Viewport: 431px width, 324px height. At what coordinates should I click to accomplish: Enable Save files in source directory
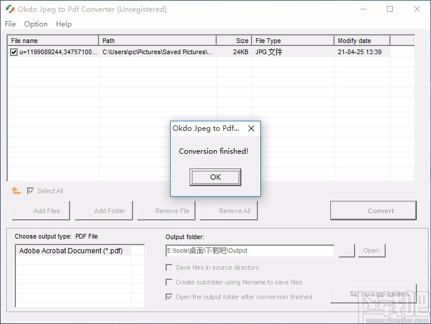(169, 267)
